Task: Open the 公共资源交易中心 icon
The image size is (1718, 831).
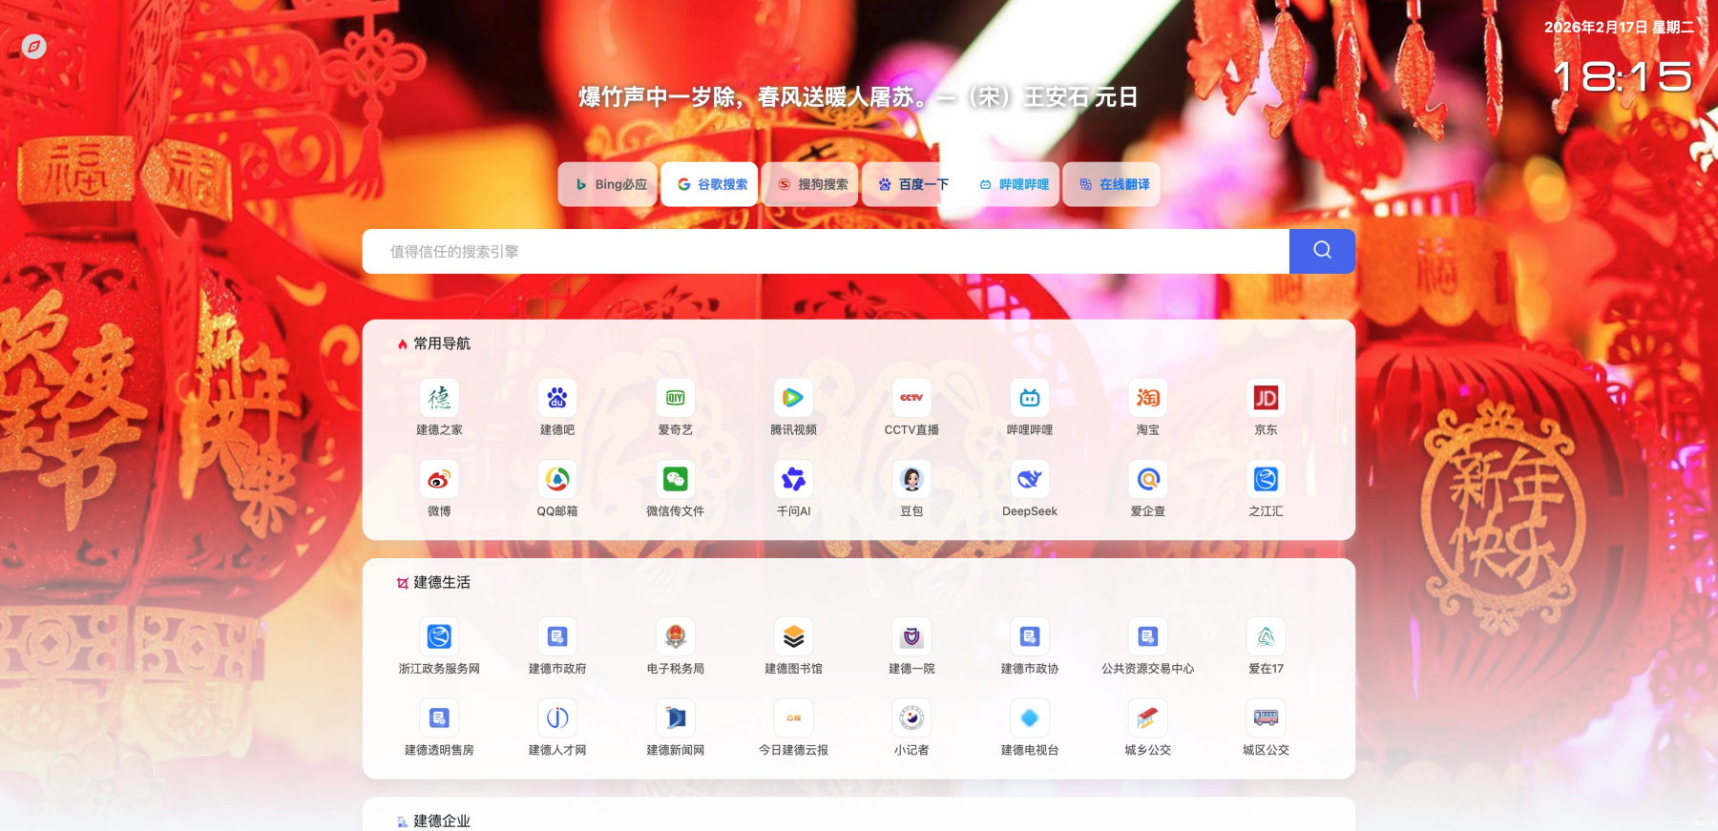Action: [x=1148, y=636]
